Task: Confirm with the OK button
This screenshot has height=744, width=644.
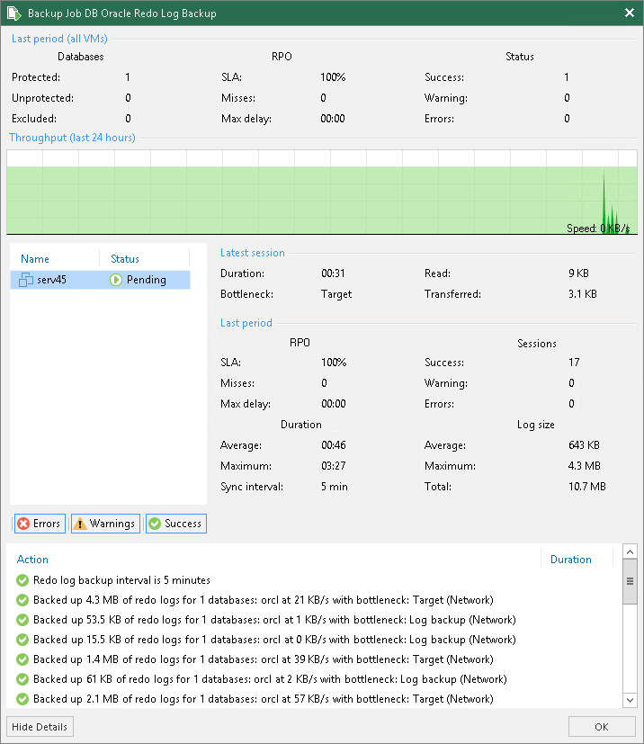Action: (x=602, y=726)
